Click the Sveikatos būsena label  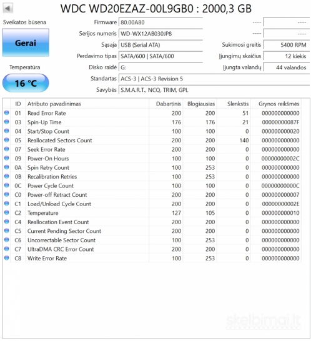coord(24,22)
